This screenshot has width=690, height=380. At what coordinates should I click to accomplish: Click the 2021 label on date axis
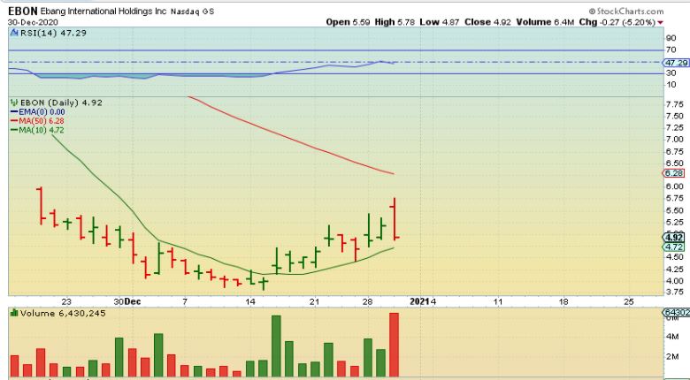click(420, 301)
